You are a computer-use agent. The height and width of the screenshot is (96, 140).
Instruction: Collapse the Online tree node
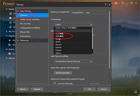tap(7, 49)
